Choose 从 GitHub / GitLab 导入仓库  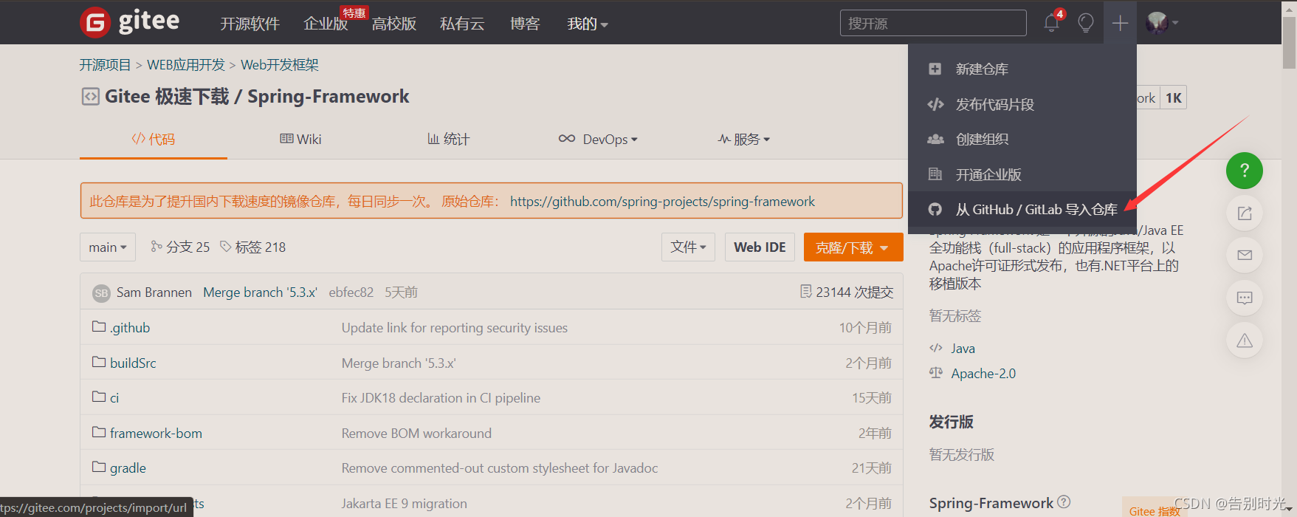point(1022,210)
